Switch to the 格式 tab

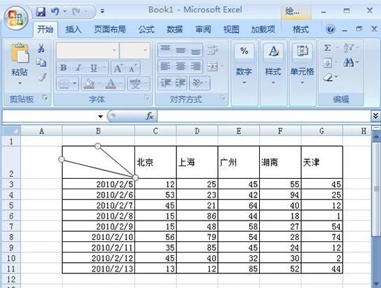tap(301, 29)
